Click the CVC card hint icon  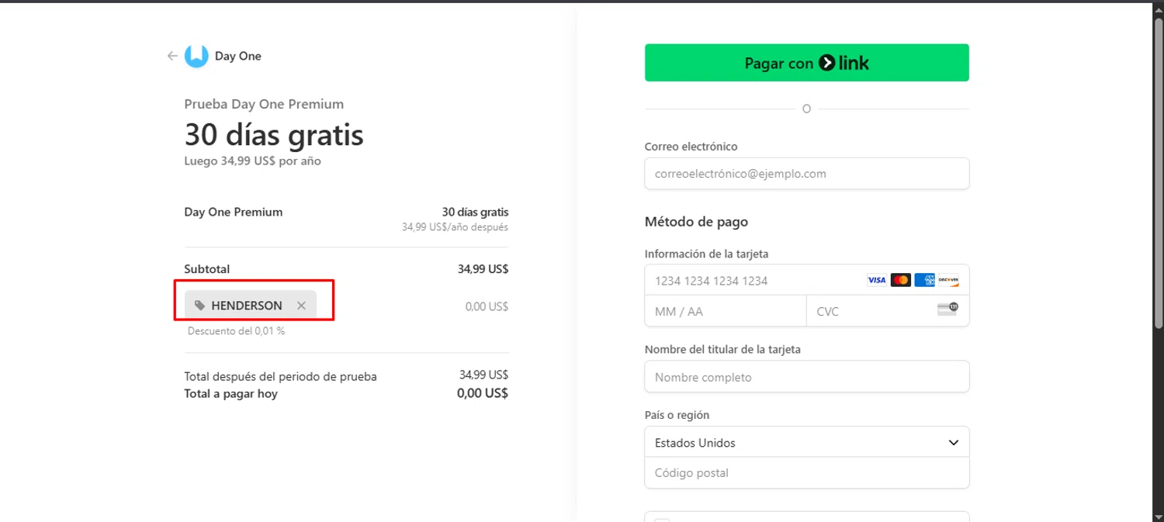(947, 309)
